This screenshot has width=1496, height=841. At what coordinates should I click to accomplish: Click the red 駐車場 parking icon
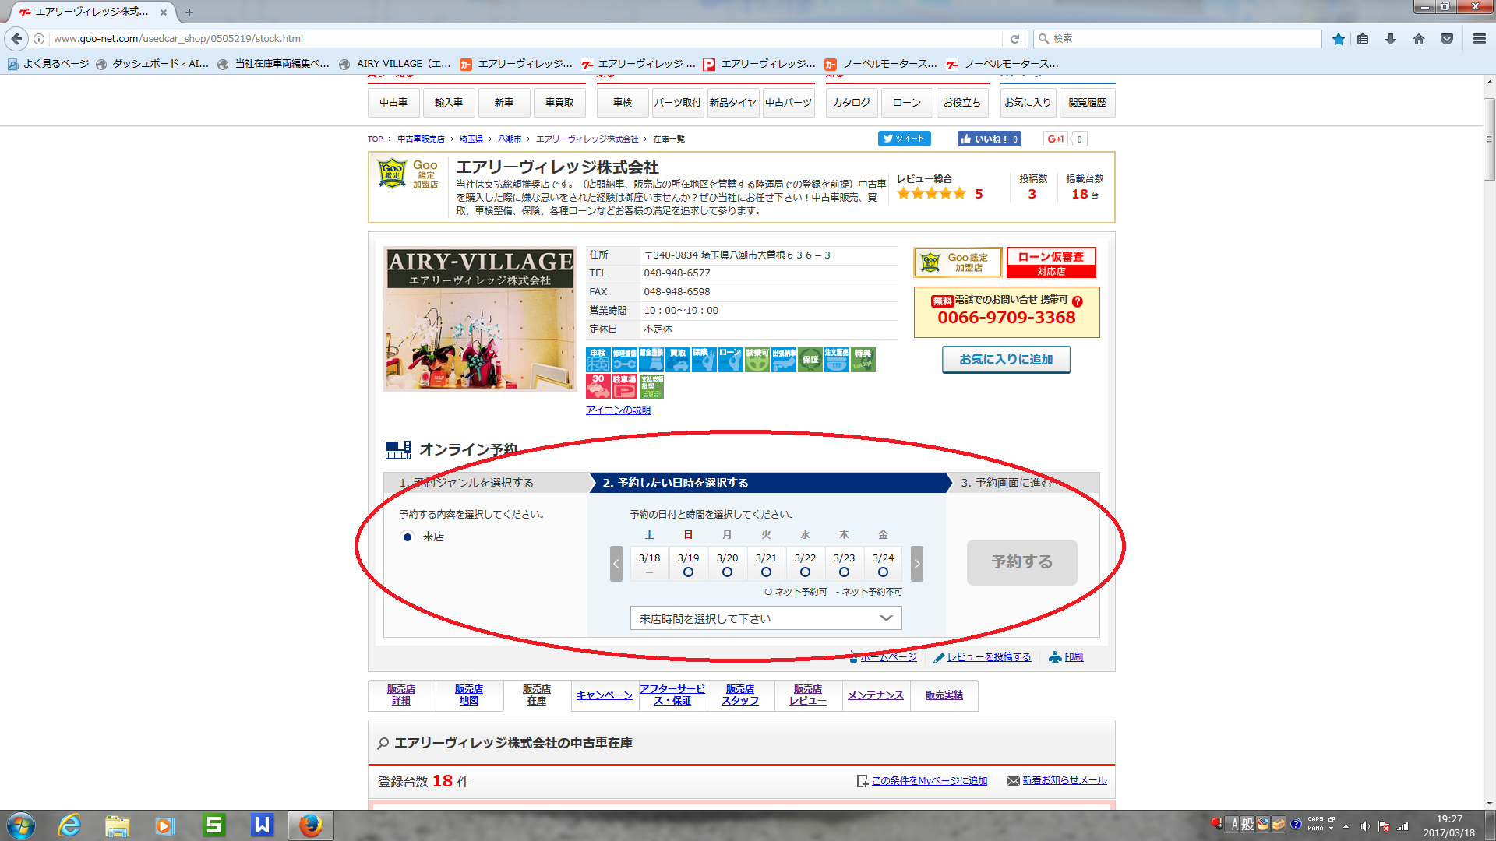[x=625, y=386]
